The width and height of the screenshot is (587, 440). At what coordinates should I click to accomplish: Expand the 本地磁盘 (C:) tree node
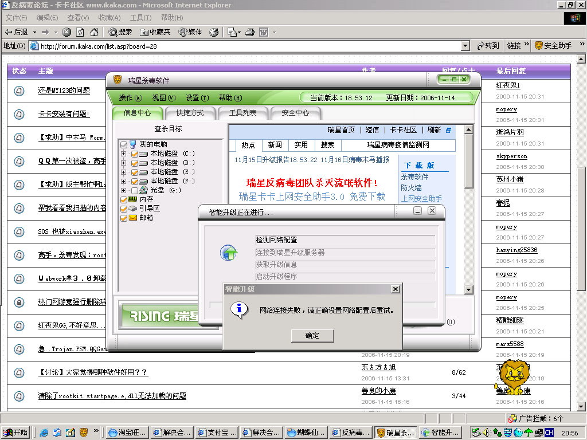tap(123, 154)
